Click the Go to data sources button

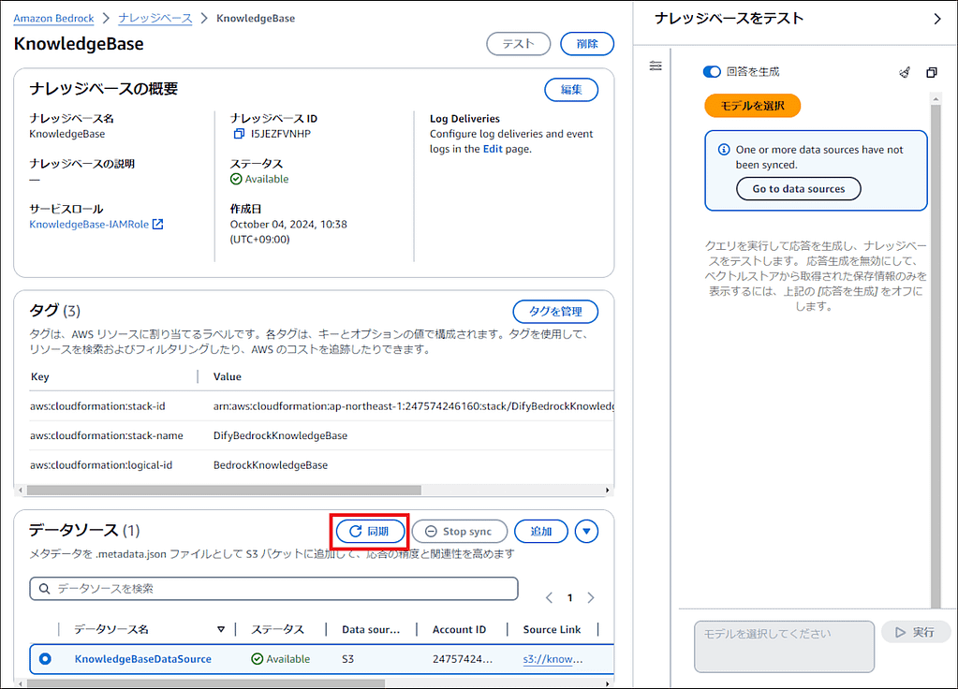pyautogui.click(x=798, y=189)
